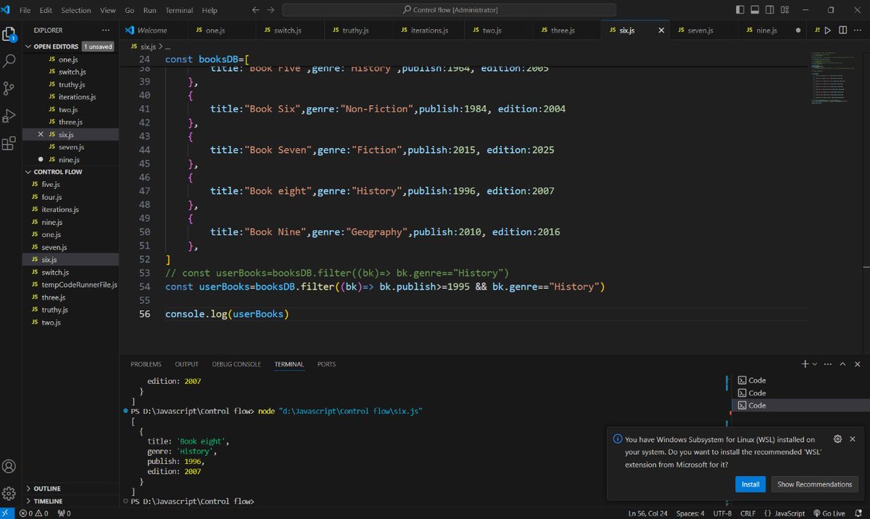The width and height of the screenshot is (870, 519).
Task: Open the Terminal menu
Action: point(179,10)
